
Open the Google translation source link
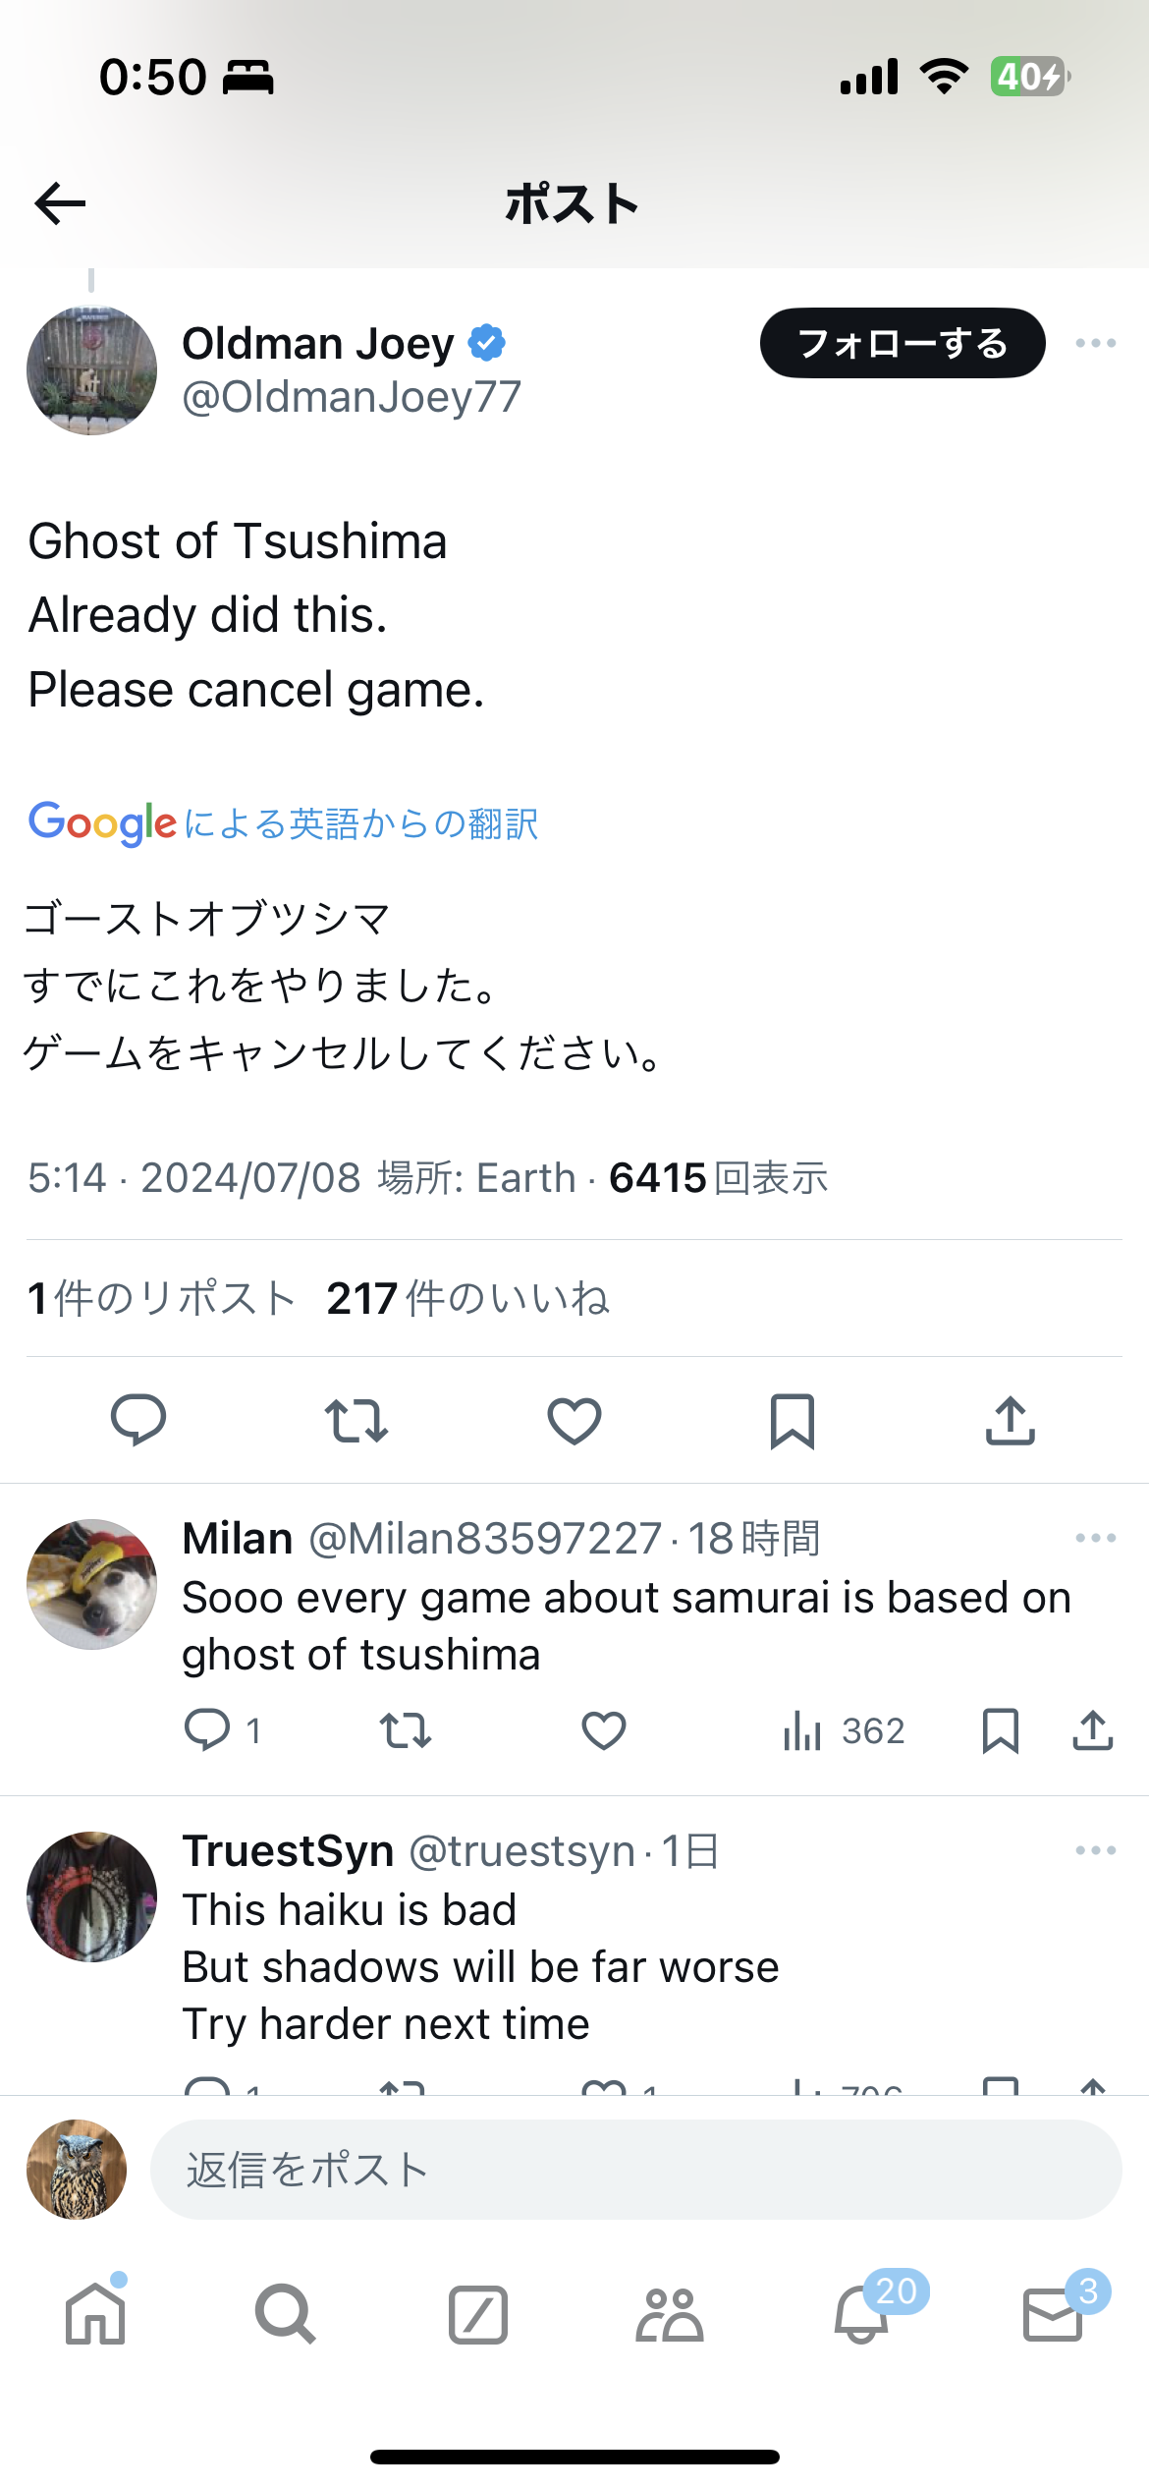click(283, 822)
